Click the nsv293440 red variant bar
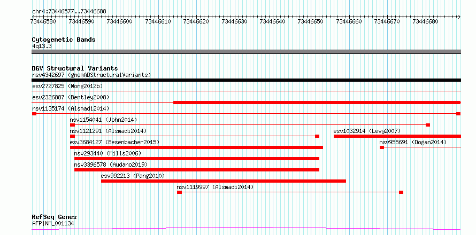 pyautogui.click(x=197, y=159)
